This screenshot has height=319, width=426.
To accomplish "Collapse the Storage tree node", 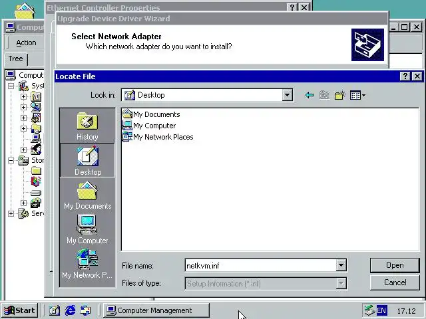I will coord(11,160).
